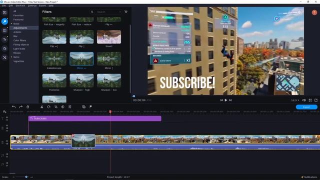
Task: Click the Add Track icon
Action: pyautogui.click(x=4, y=112)
